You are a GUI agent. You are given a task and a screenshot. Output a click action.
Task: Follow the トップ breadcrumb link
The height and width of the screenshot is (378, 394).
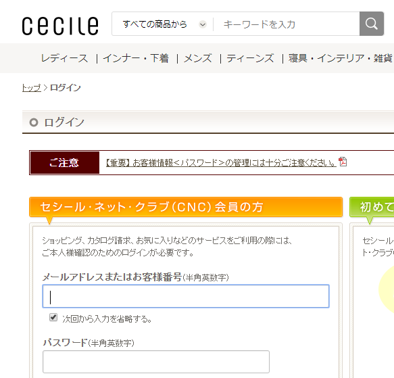pyautogui.click(x=31, y=88)
